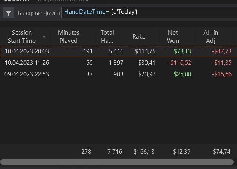Click the -$74,74 all-in adj total
This screenshot has height=169, width=237.
tap(220, 152)
